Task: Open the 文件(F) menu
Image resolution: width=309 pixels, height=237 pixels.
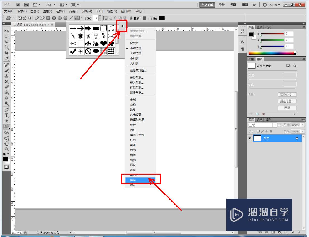Action: coord(9,11)
